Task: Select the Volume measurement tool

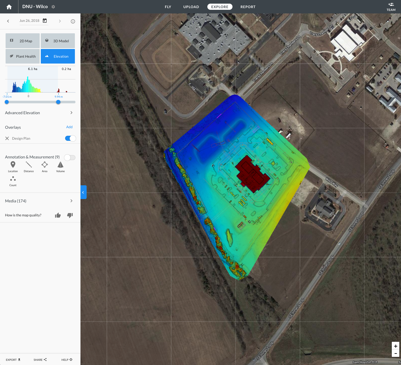Action: (60, 167)
